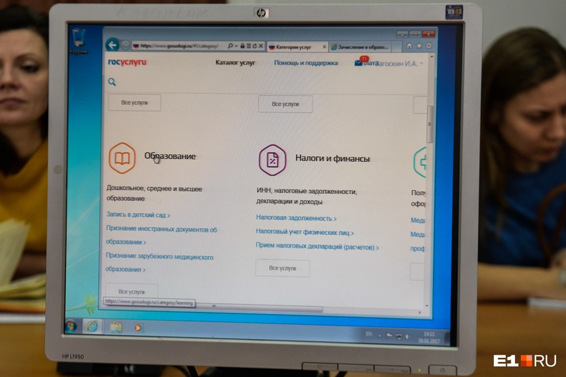Open Internet Explorer in the taskbar
Screen dimensions: 566x377
point(93,327)
